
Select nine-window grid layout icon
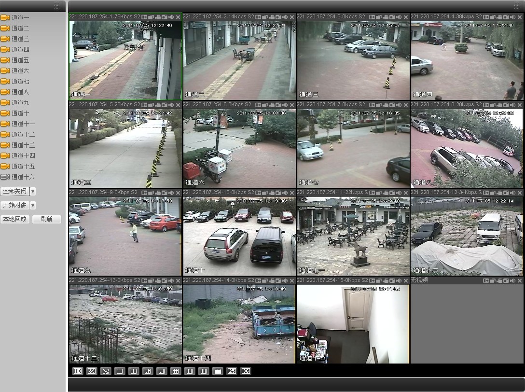176,371
